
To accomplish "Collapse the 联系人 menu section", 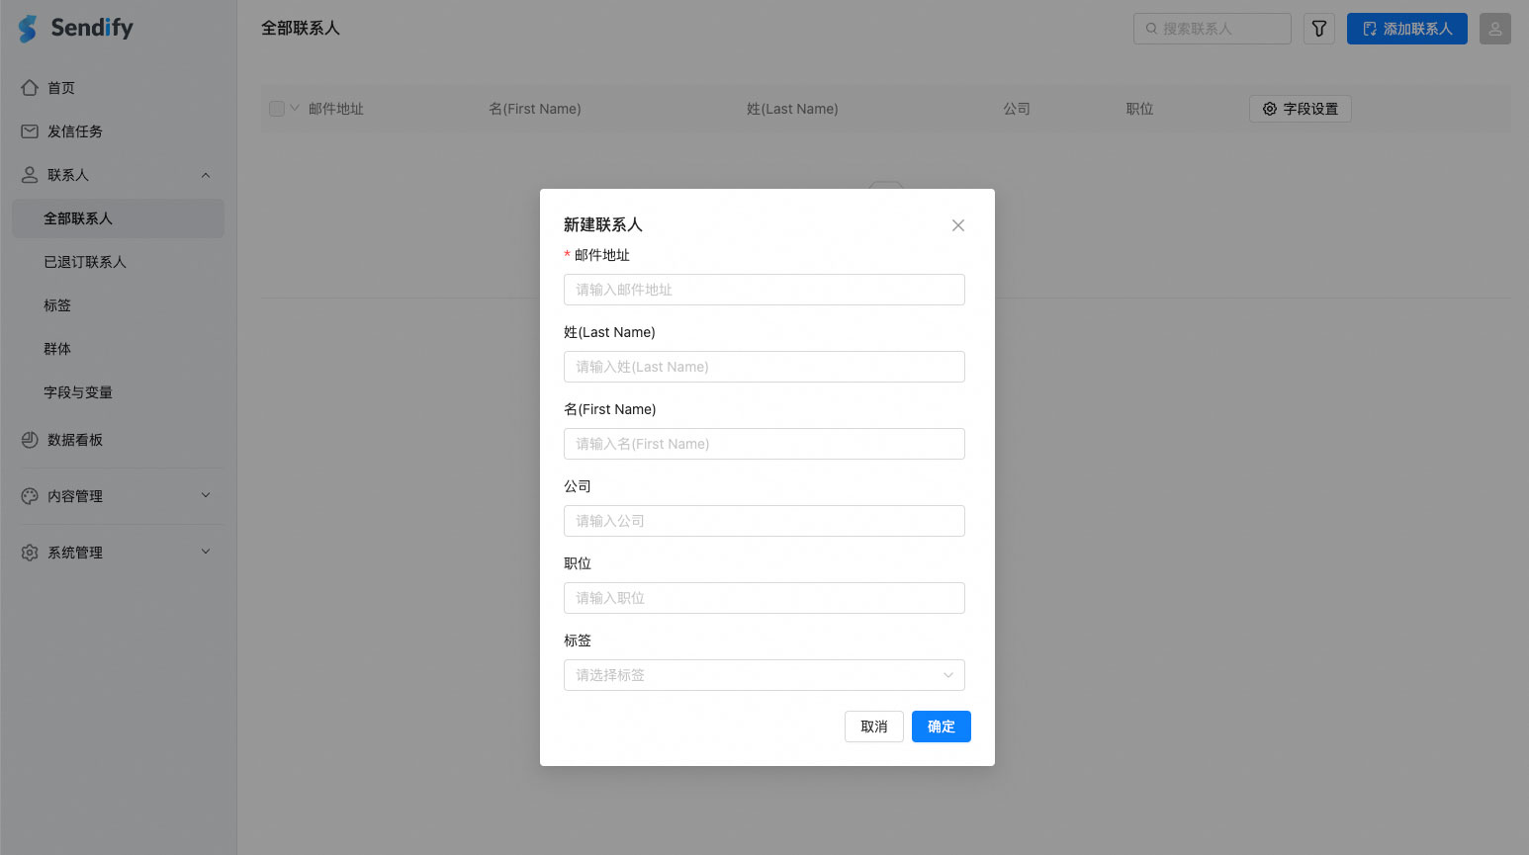I will point(206,175).
